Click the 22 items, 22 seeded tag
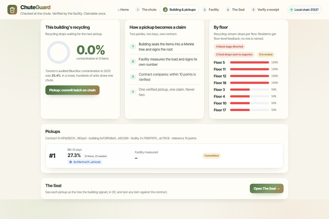Screen dimensions: 329x219 pos(96,156)
